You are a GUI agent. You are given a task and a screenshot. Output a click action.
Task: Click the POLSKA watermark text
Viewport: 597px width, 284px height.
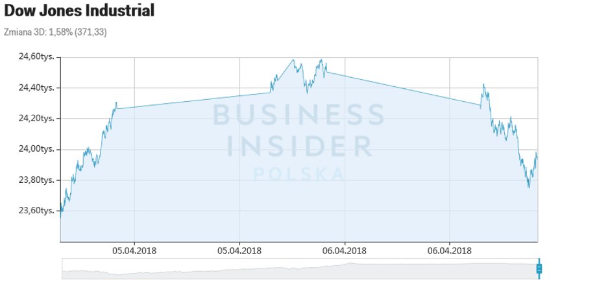[299, 174]
